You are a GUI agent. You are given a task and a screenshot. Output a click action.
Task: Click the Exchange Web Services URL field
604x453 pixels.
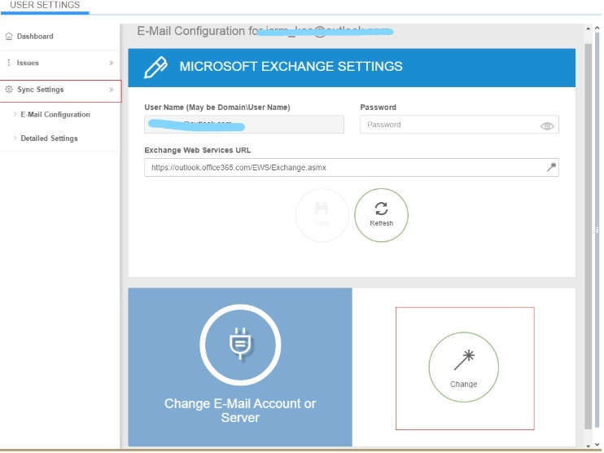pos(352,167)
